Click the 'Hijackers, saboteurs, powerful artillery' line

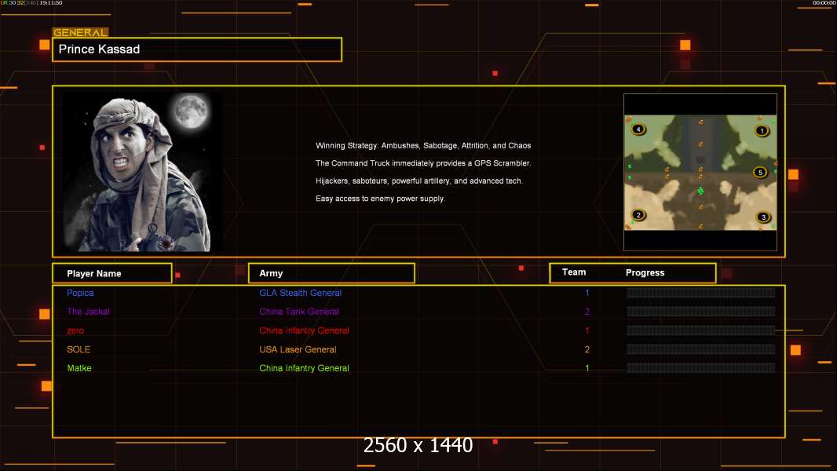tap(419, 181)
